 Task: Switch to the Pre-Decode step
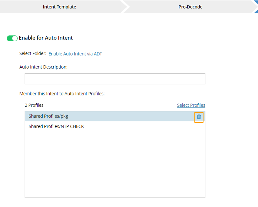(x=190, y=7)
